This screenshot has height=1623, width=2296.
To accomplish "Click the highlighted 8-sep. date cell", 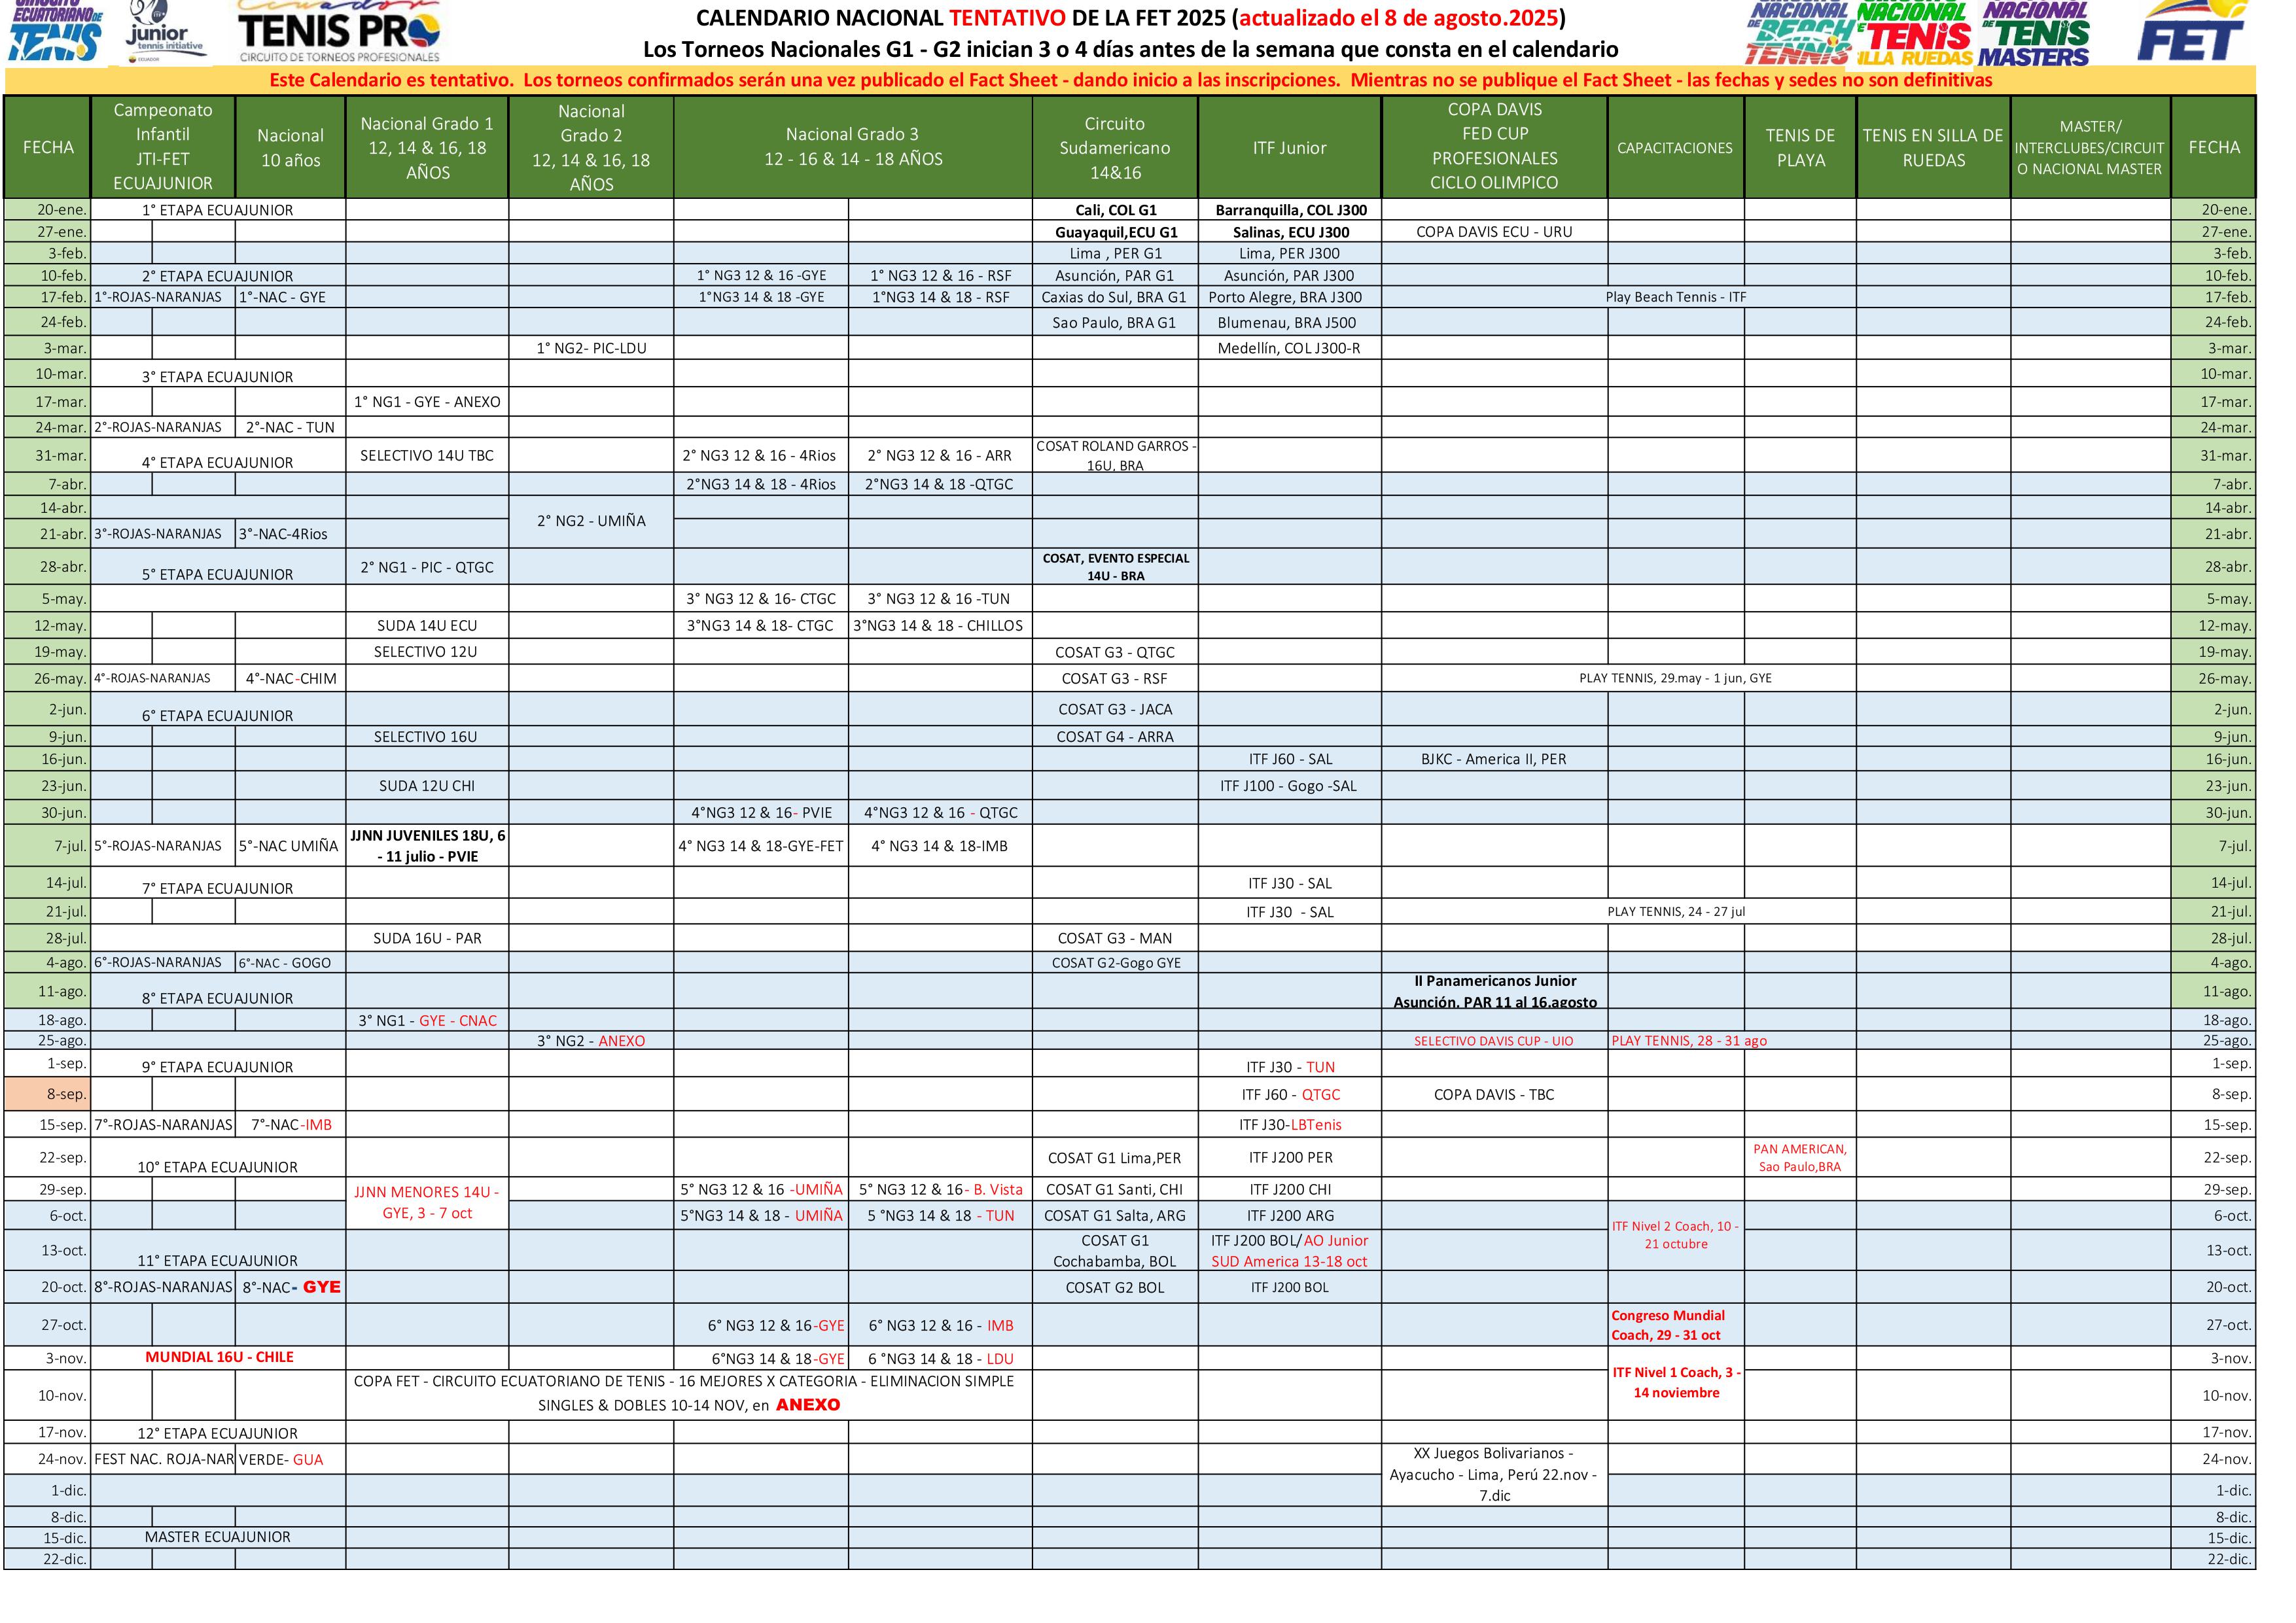I will pyautogui.click(x=48, y=1094).
